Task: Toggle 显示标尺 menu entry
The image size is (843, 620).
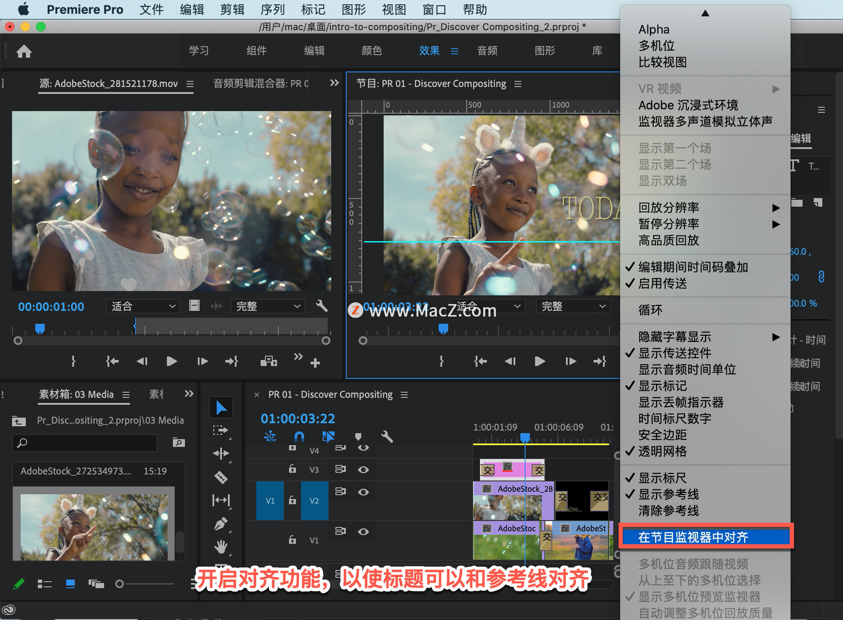Action: [x=705, y=478]
